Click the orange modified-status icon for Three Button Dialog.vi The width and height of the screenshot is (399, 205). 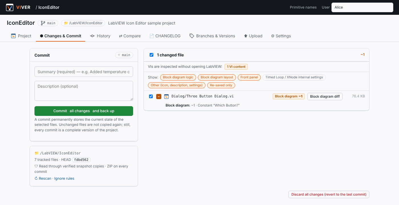click(159, 97)
